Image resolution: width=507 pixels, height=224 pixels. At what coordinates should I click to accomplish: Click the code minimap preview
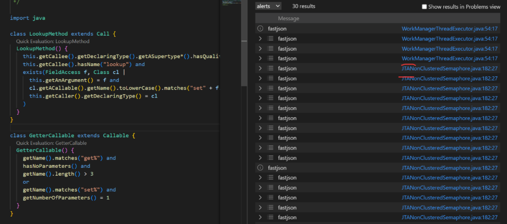tap(230, 3)
